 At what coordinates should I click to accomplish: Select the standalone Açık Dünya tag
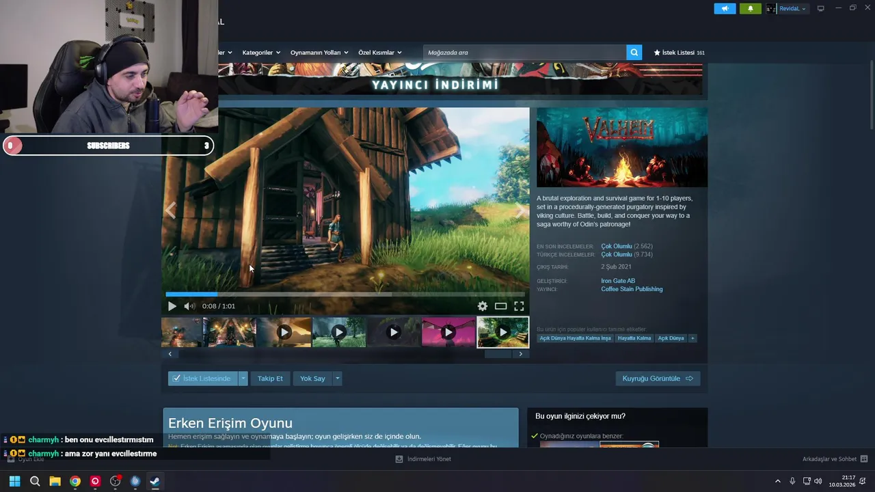[671, 338]
